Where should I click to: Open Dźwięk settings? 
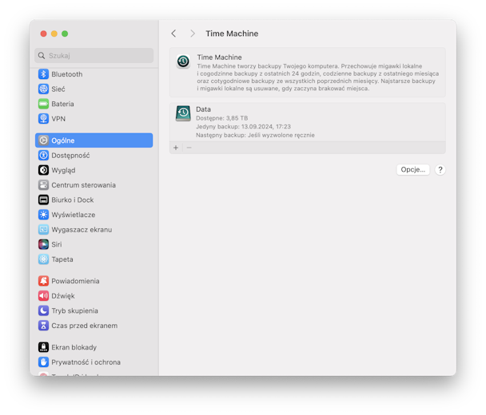click(x=94, y=296)
